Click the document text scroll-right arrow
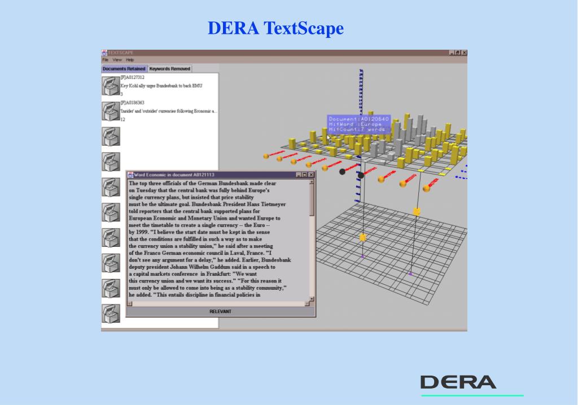This screenshot has height=405, width=578. click(x=307, y=304)
